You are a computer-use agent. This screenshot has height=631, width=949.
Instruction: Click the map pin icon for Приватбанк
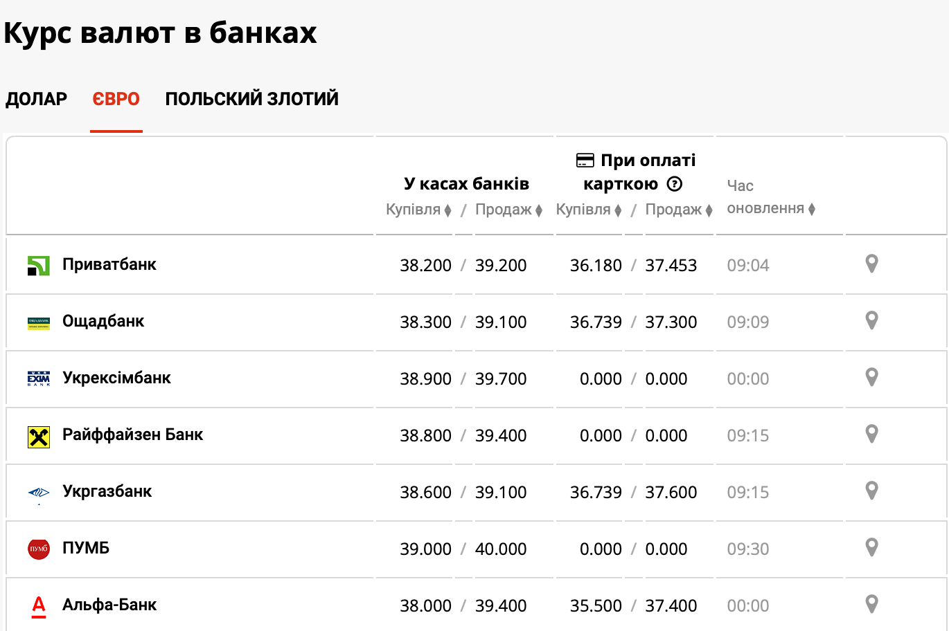click(x=871, y=264)
